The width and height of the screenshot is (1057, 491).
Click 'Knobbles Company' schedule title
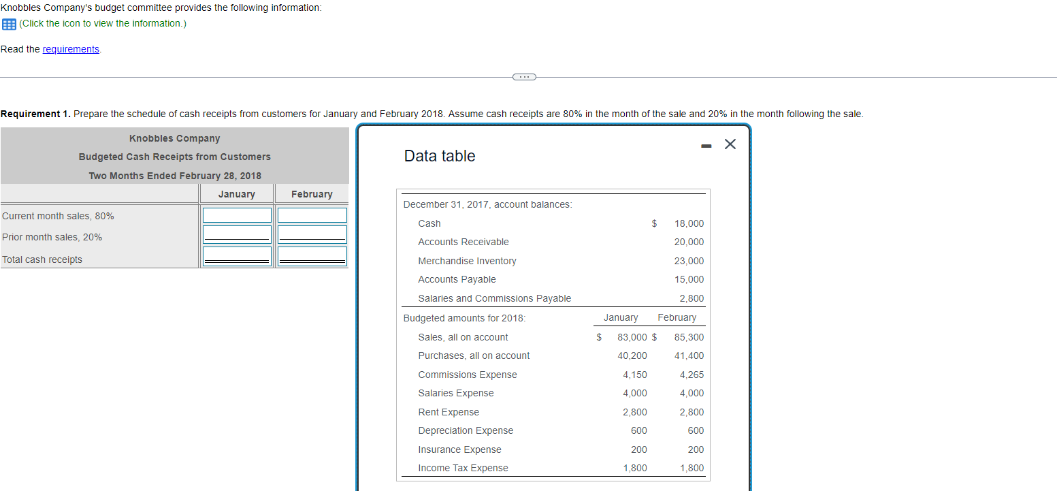175,138
